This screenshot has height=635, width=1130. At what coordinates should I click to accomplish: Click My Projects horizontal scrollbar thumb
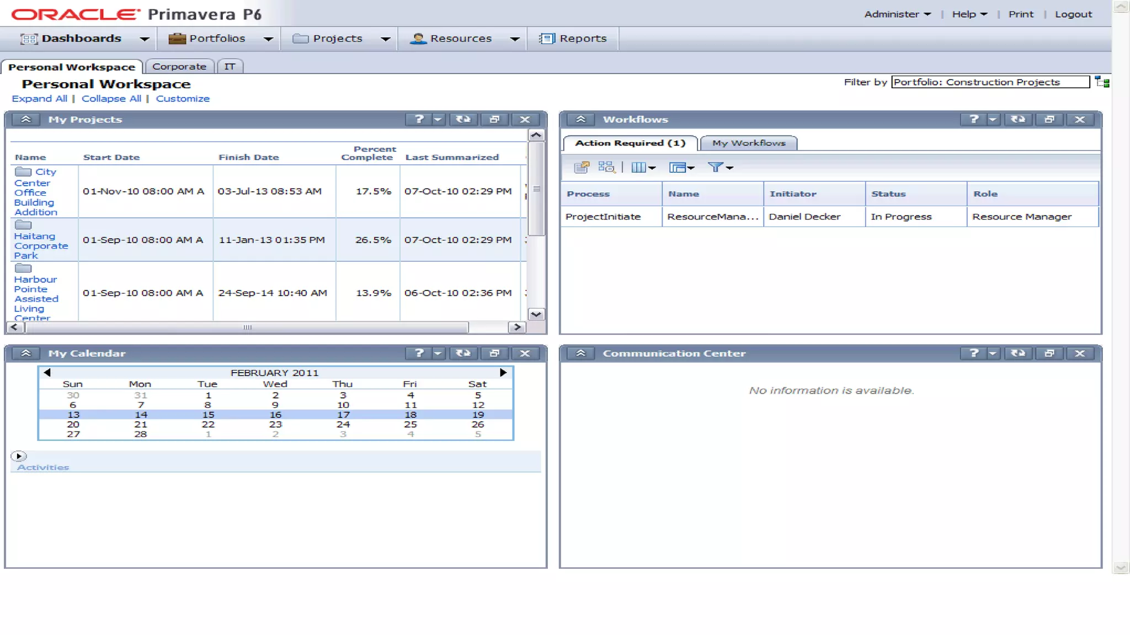(247, 327)
